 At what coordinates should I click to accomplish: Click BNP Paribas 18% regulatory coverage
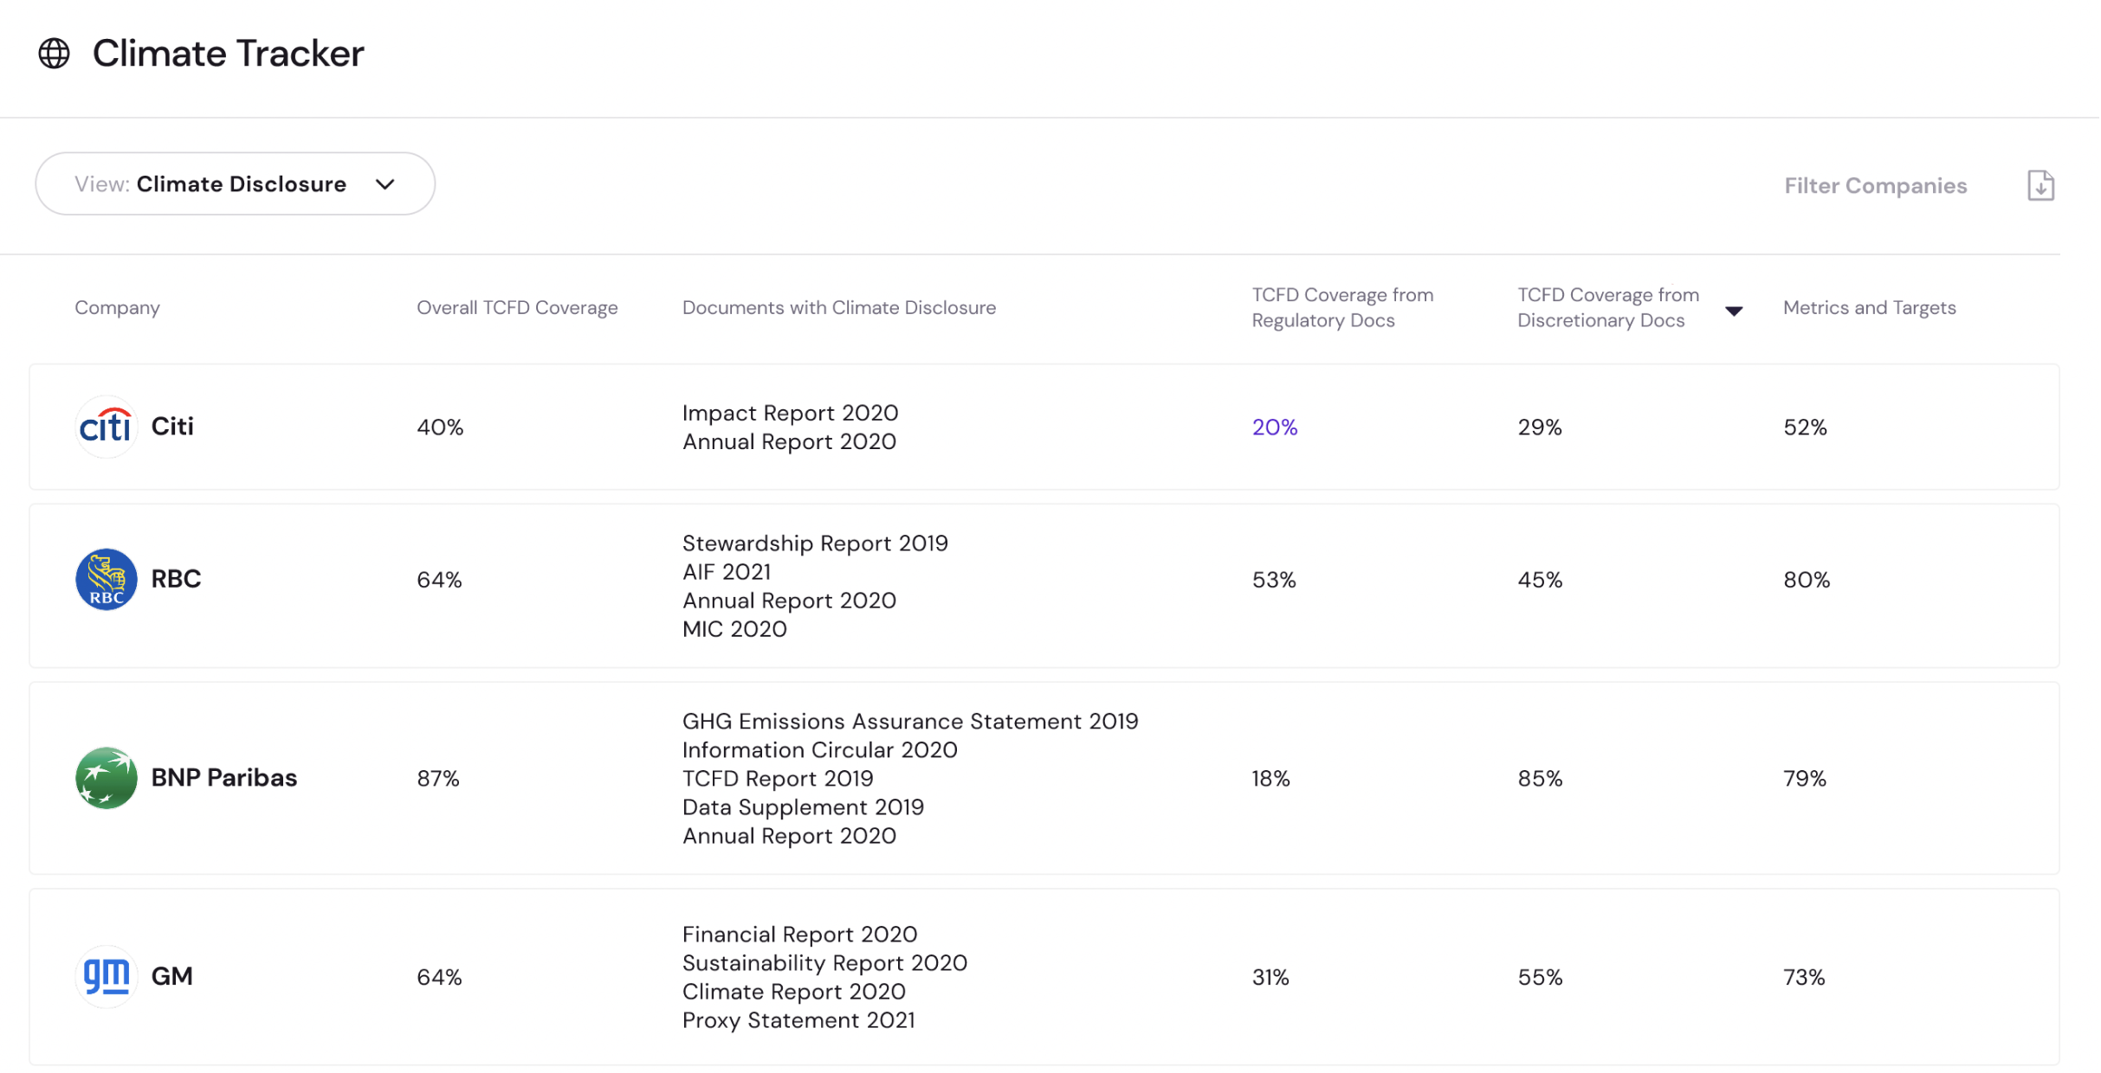pos(1270,778)
